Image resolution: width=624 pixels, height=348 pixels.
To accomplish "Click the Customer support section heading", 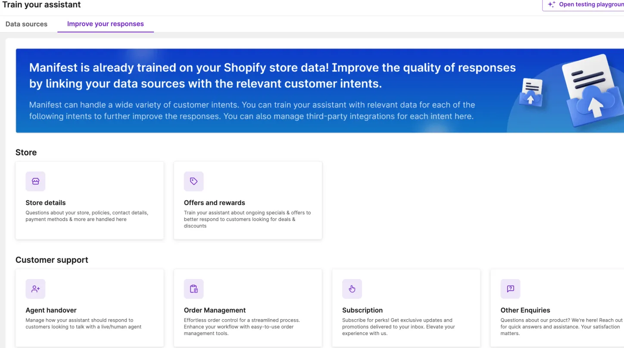I will [x=52, y=260].
